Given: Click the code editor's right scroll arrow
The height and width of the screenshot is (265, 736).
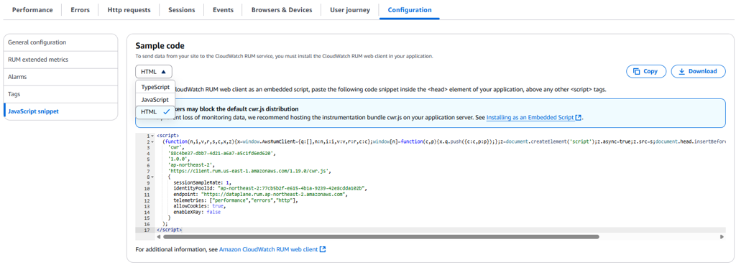Looking at the screenshot, I should [x=722, y=237].
